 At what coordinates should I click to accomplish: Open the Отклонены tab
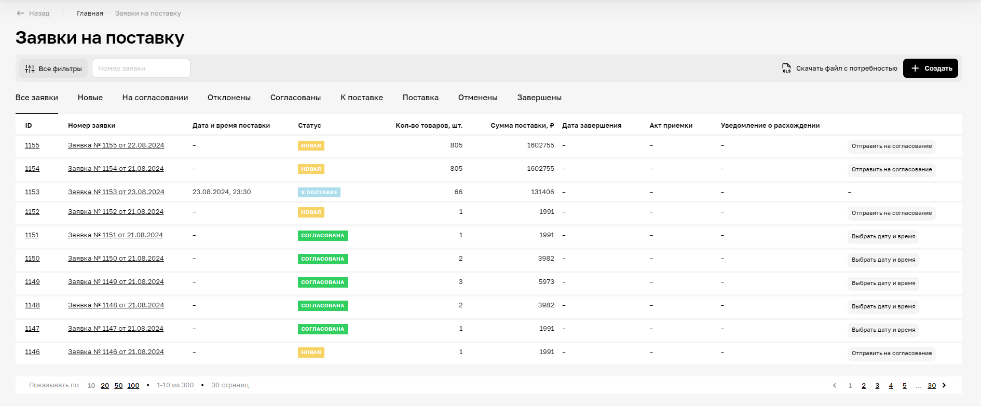(229, 98)
